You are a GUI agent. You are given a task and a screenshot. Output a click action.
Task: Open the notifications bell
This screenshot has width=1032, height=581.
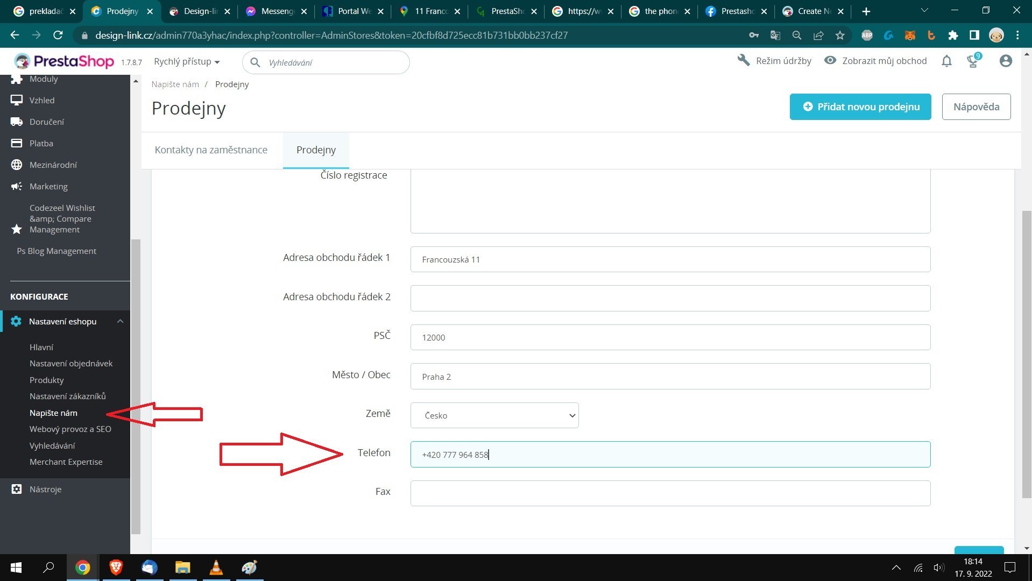[x=946, y=61]
